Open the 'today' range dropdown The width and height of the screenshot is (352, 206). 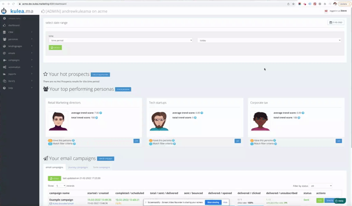[269, 40]
